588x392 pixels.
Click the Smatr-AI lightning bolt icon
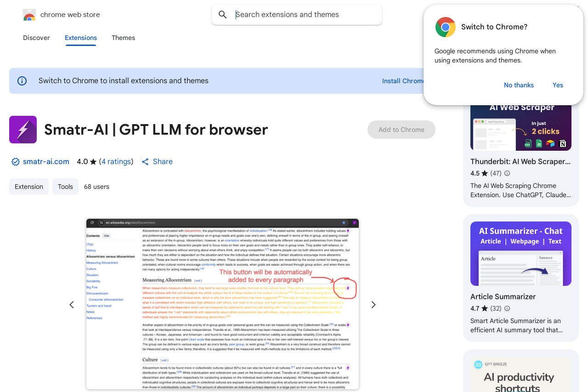(x=23, y=130)
